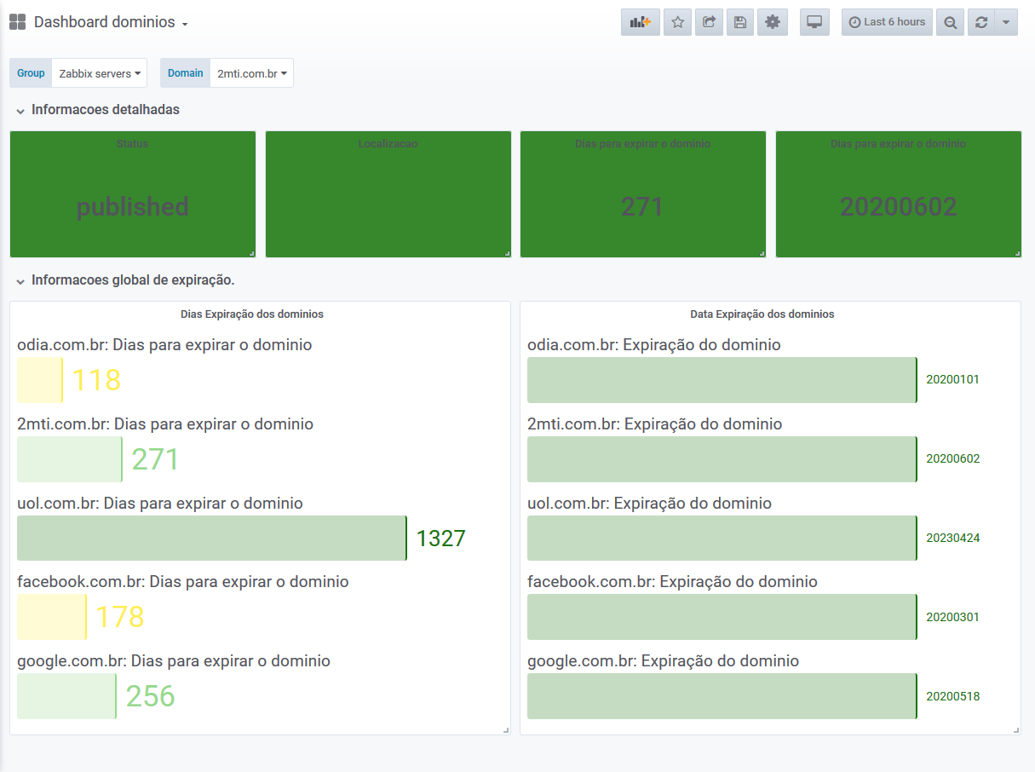Click the uol.com.br days bar gauge
The height and width of the screenshot is (772, 1035).
coord(212,538)
